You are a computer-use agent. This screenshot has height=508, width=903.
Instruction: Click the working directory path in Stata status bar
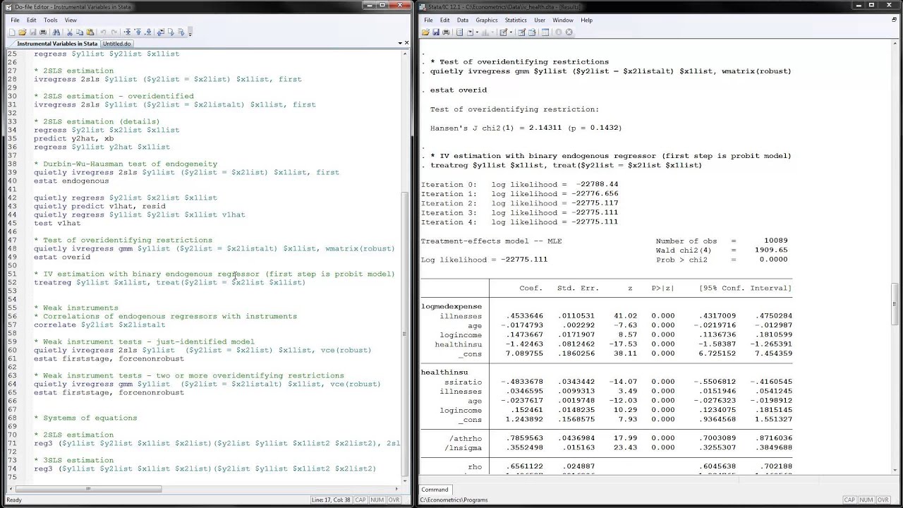point(454,500)
